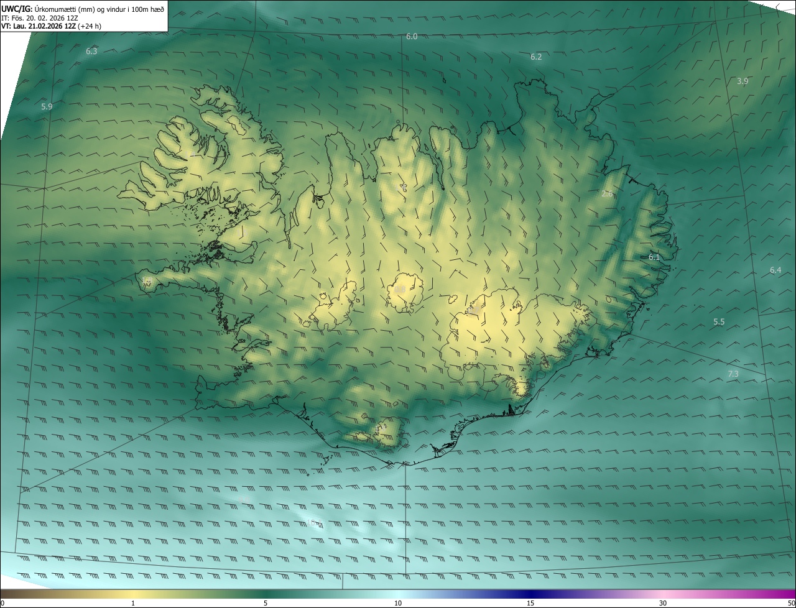Pick the dark navy color at scale value 15

(x=530, y=594)
